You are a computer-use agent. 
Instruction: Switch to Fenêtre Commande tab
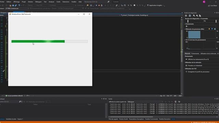[151, 119]
